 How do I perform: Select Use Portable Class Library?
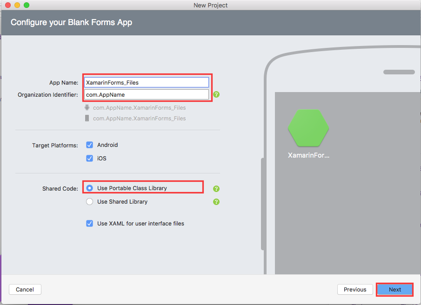tap(89, 188)
